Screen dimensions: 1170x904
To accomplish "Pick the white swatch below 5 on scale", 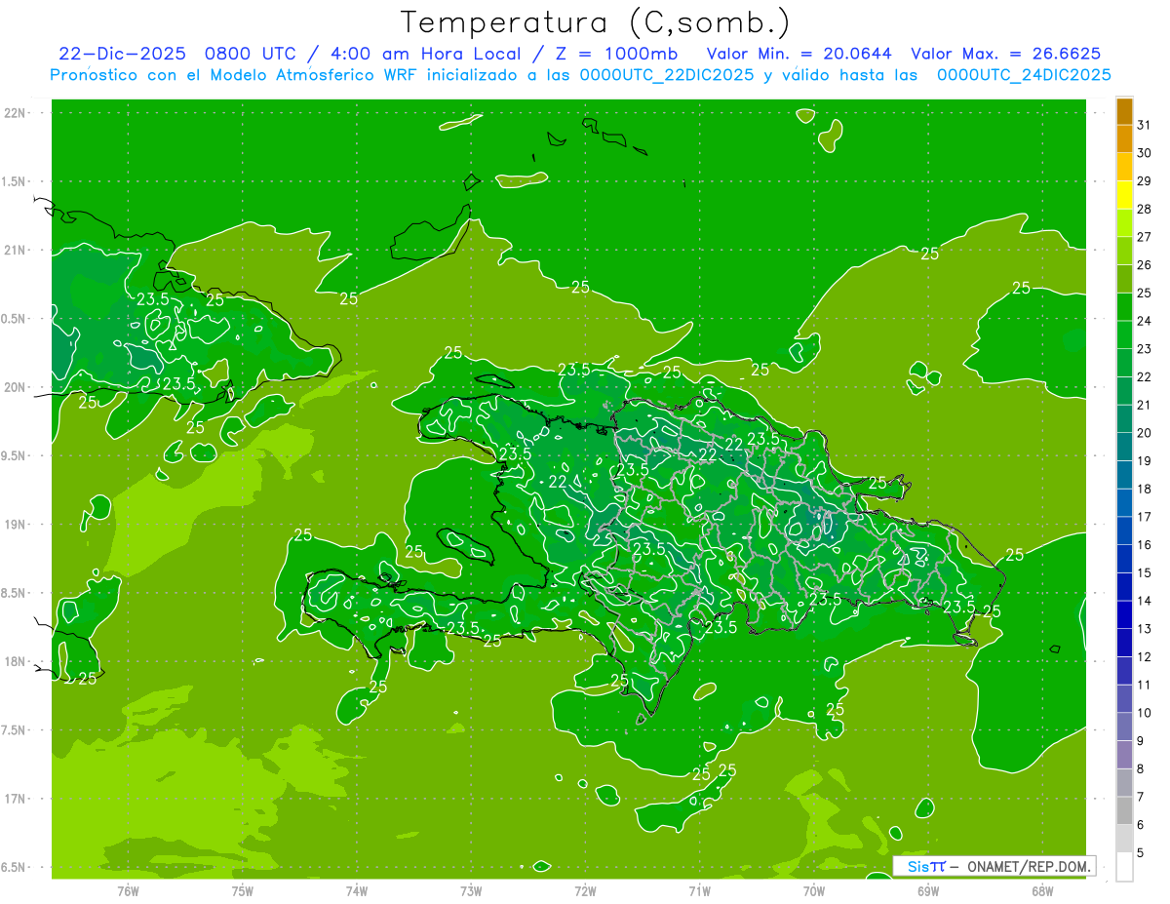I will click(x=1124, y=867).
